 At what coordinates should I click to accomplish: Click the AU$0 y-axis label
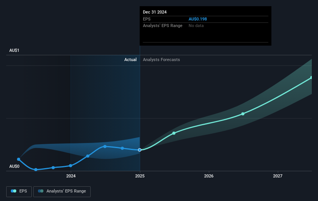(14, 166)
